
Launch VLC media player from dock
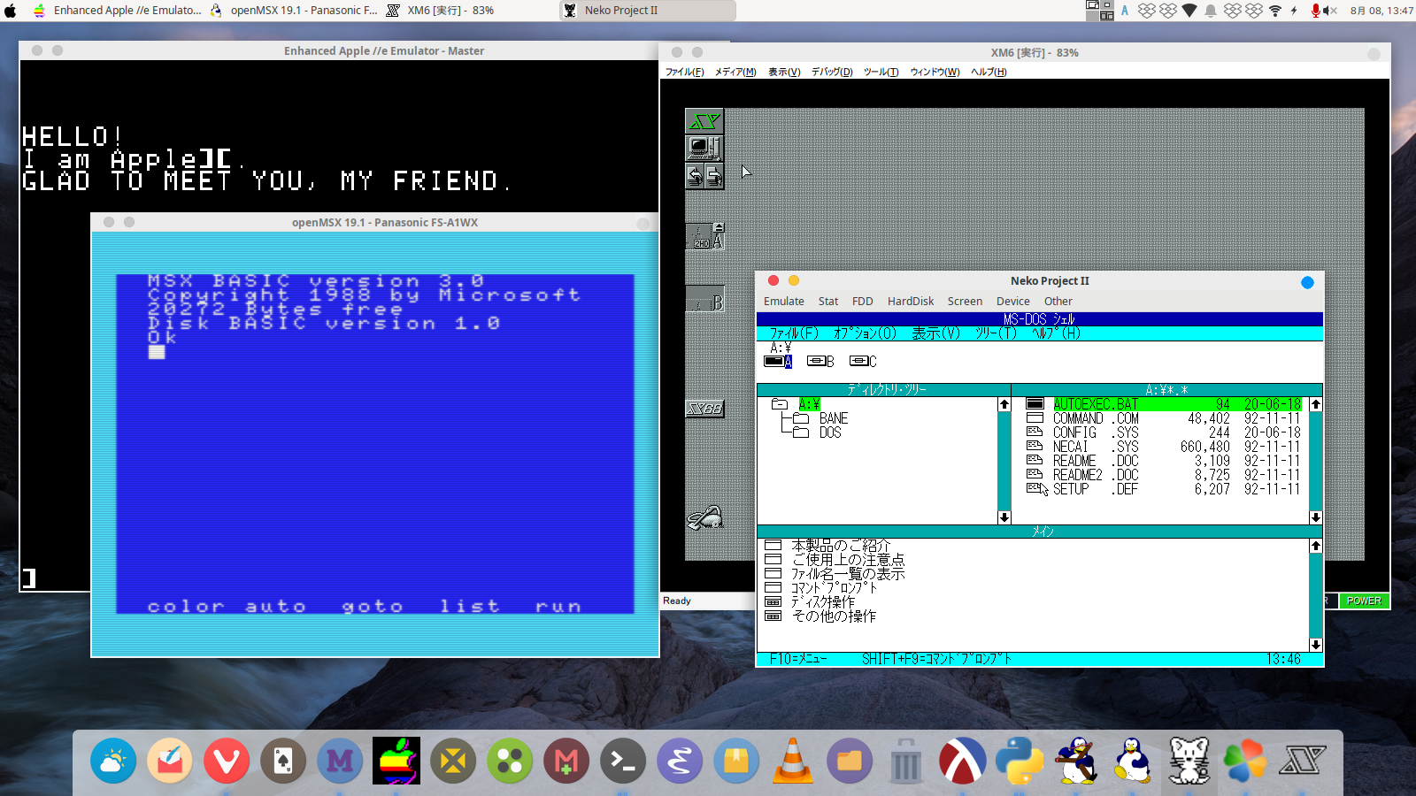(x=793, y=761)
